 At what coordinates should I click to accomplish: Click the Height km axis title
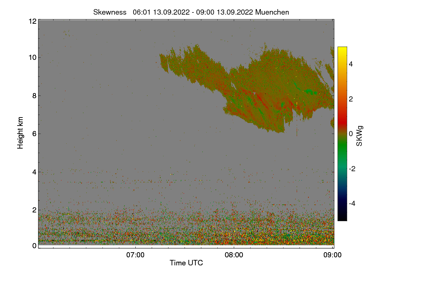click(x=20, y=133)
